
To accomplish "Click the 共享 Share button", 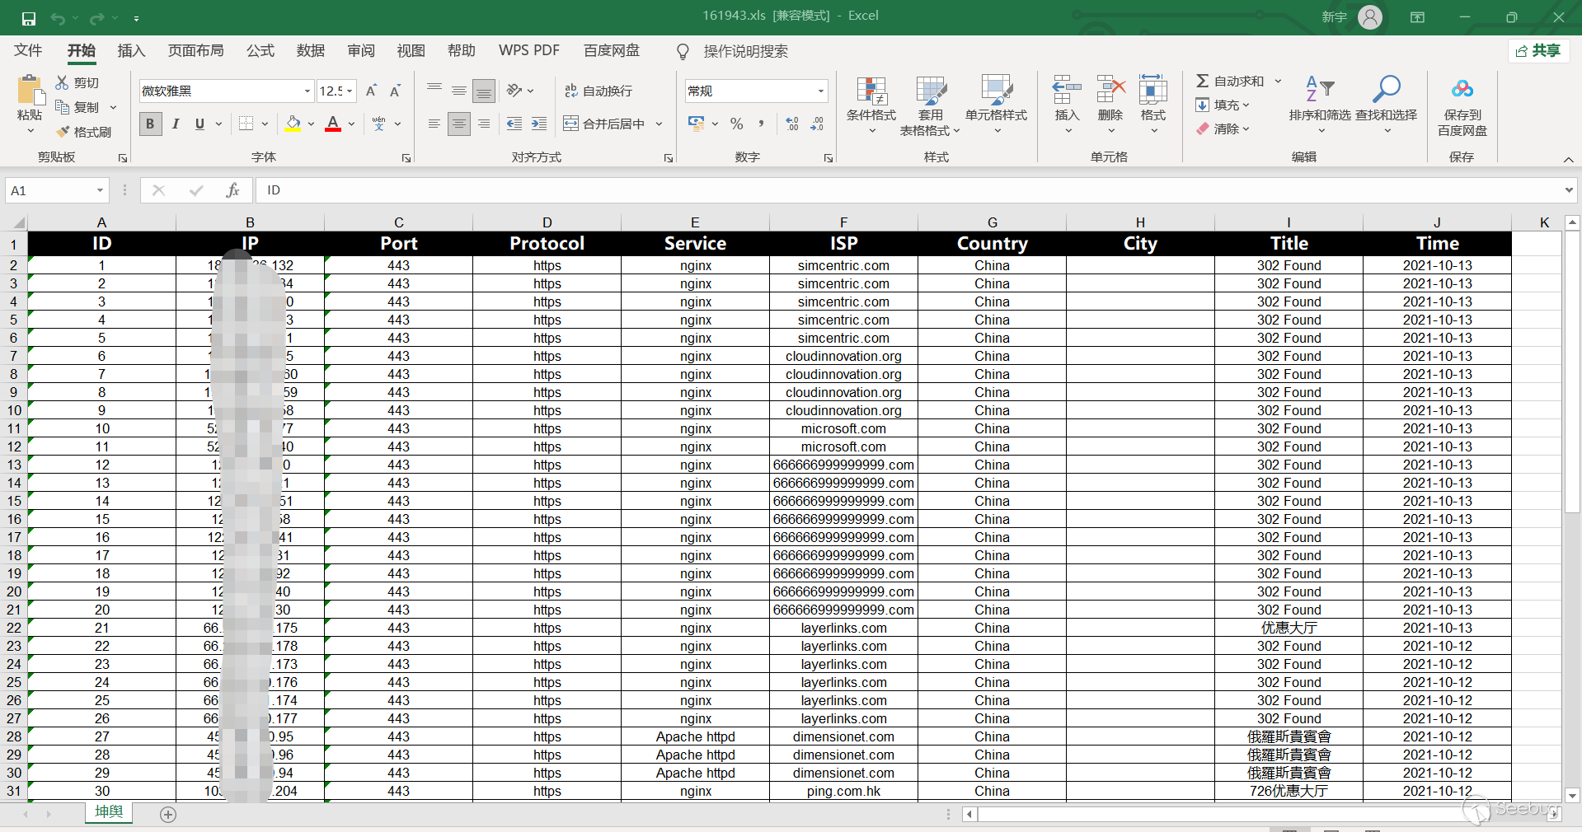I will coord(1538,51).
